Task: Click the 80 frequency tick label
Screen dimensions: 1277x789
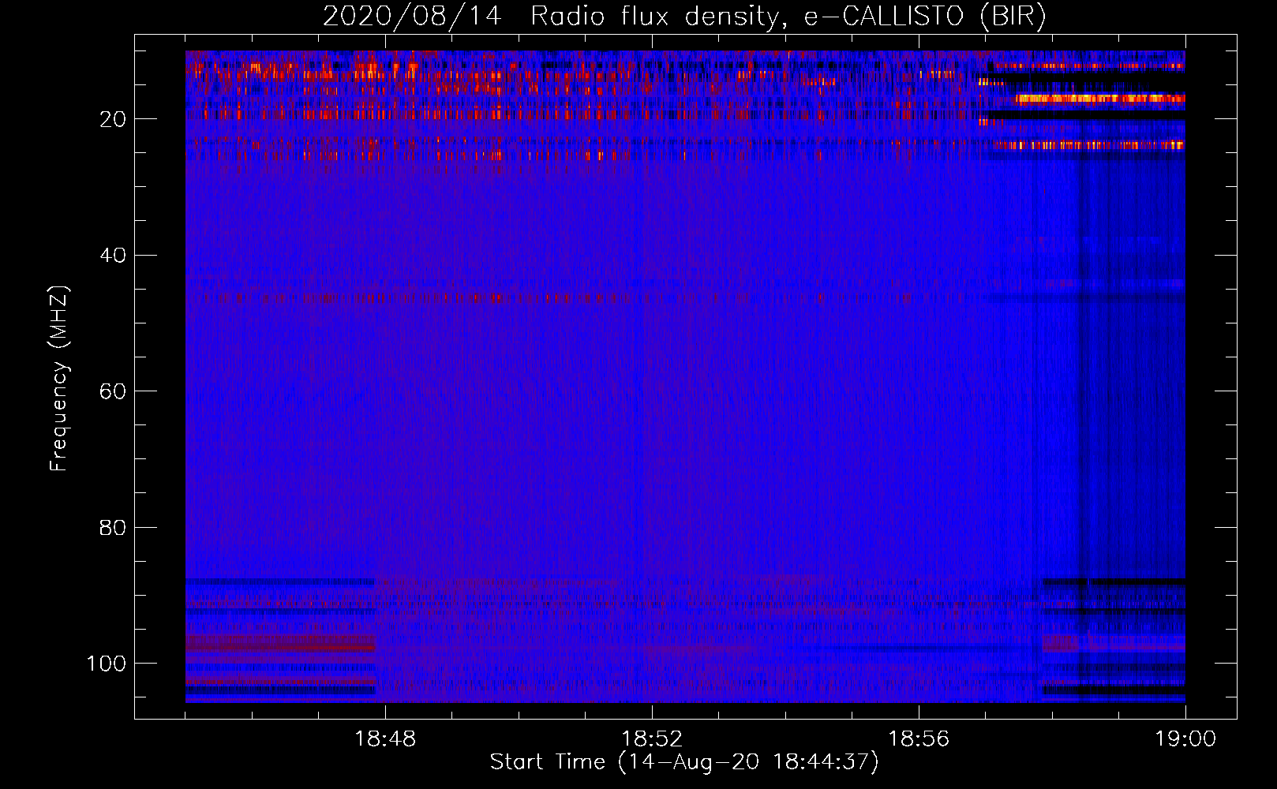Action: coord(113,528)
